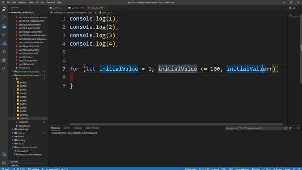The height and width of the screenshot is (170, 302).
Task: Close the part12.js editor tab
Action: pos(84,8)
